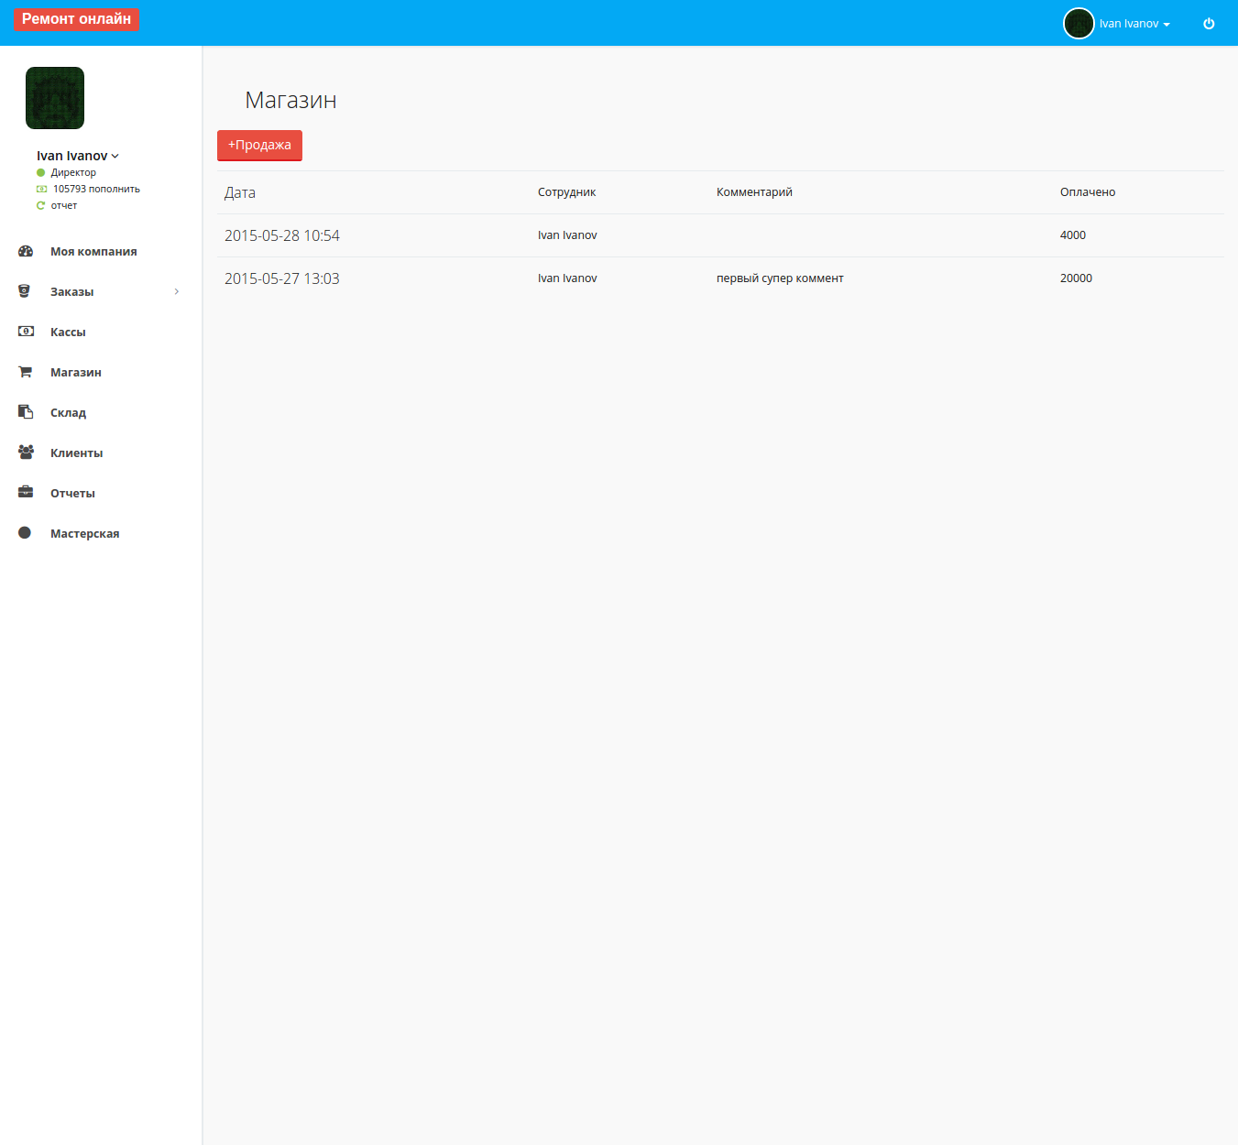Open Заказы menu item
Viewport: 1238px width, 1145px height.
[x=71, y=291]
